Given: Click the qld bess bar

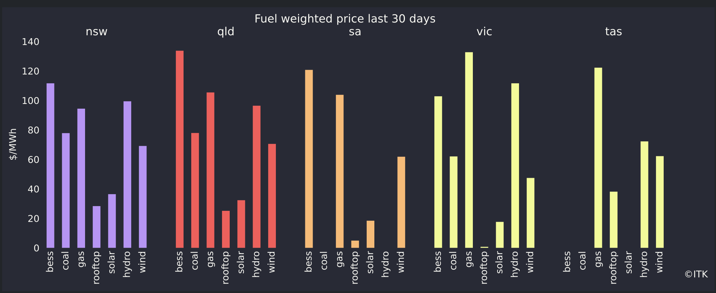Looking at the screenshot, I should pyautogui.click(x=180, y=149).
